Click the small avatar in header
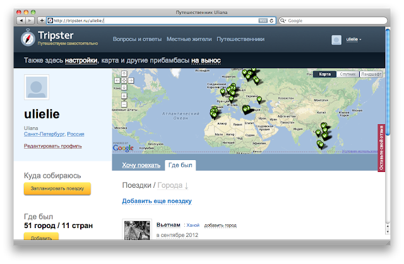Screen dimensions: 404x264 pyautogui.click(x=336, y=40)
